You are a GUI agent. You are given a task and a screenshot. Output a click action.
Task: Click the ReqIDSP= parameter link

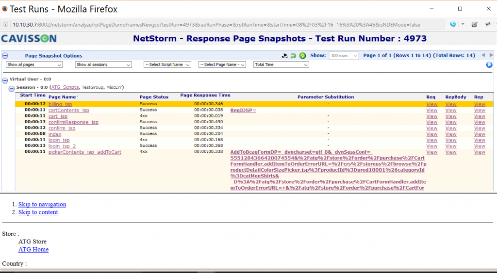tap(243, 110)
